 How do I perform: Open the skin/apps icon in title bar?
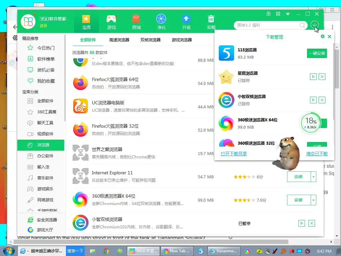[278, 14]
